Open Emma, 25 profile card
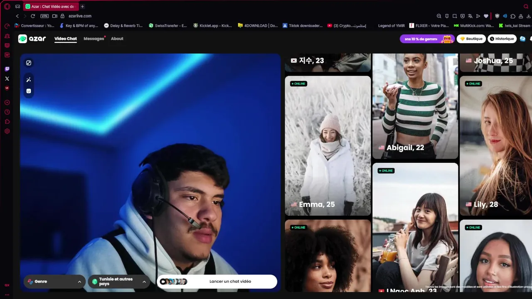 click(x=328, y=146)
